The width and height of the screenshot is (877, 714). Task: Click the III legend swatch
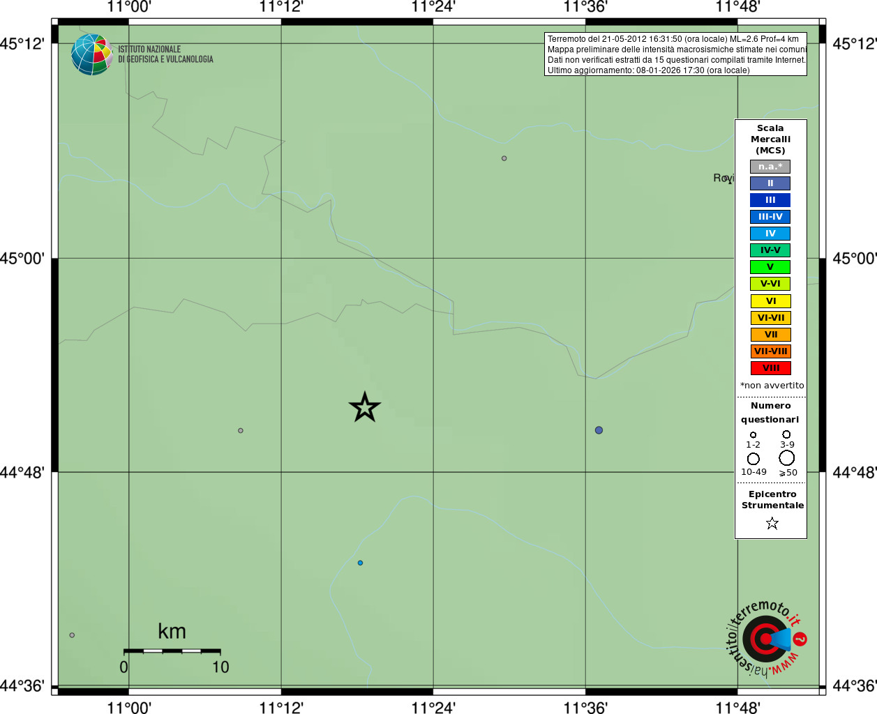[770, 200]
